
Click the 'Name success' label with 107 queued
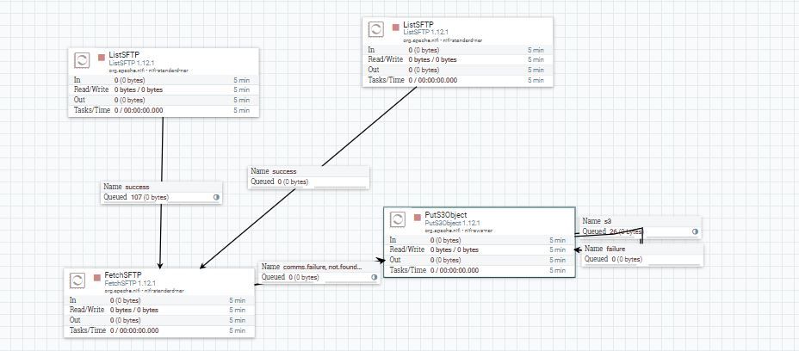[x=127, y=187]
